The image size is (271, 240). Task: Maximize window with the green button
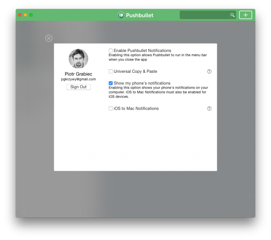tap(31, 15)
